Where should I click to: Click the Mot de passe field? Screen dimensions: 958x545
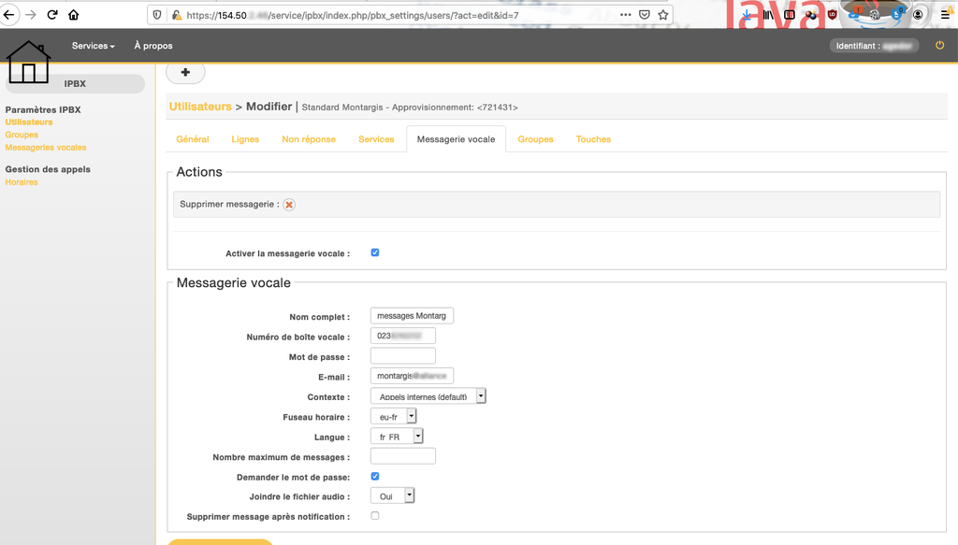tap(403, 356)
